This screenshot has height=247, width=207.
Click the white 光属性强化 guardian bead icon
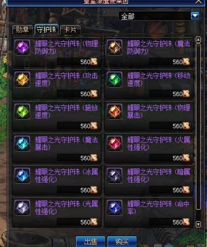click(22, 208)
